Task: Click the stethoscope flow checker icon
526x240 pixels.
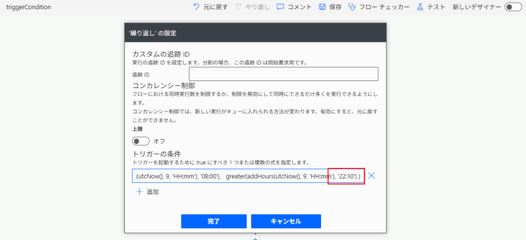Action: tap(352, 7)
